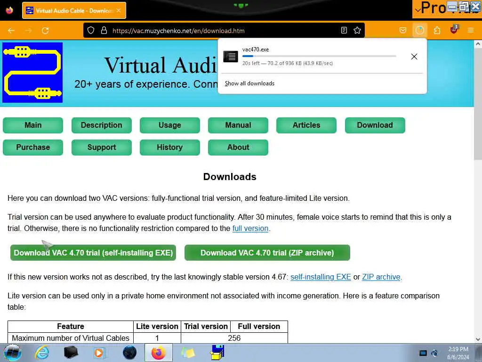
Task: Toggle reader view icon in address bar
Action: point(344,30)
